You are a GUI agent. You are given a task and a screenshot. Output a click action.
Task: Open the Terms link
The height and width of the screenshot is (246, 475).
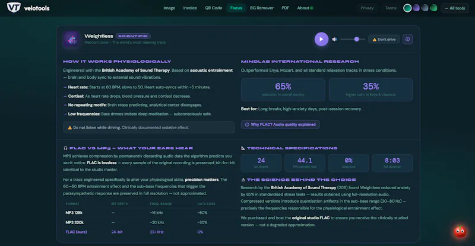coord(391,8)
